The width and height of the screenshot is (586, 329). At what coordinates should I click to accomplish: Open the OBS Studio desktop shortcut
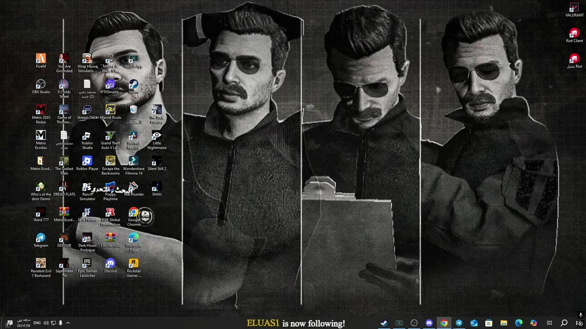click(41, 87)
